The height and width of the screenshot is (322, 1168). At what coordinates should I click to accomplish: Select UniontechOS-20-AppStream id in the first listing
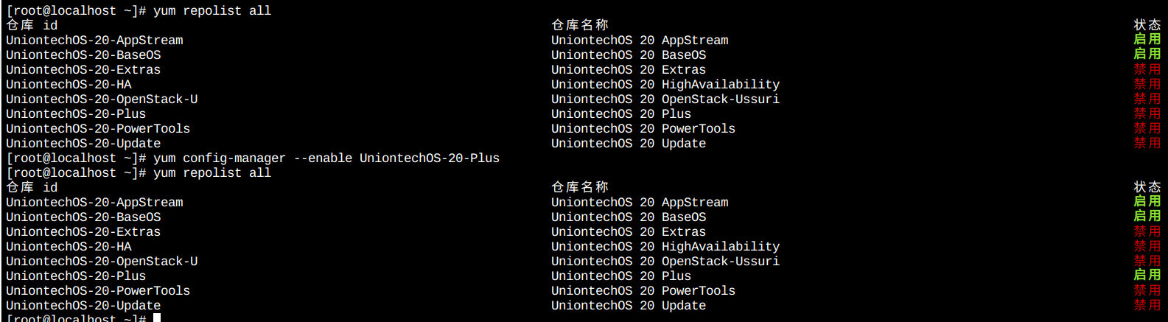[x=94, y=41]
